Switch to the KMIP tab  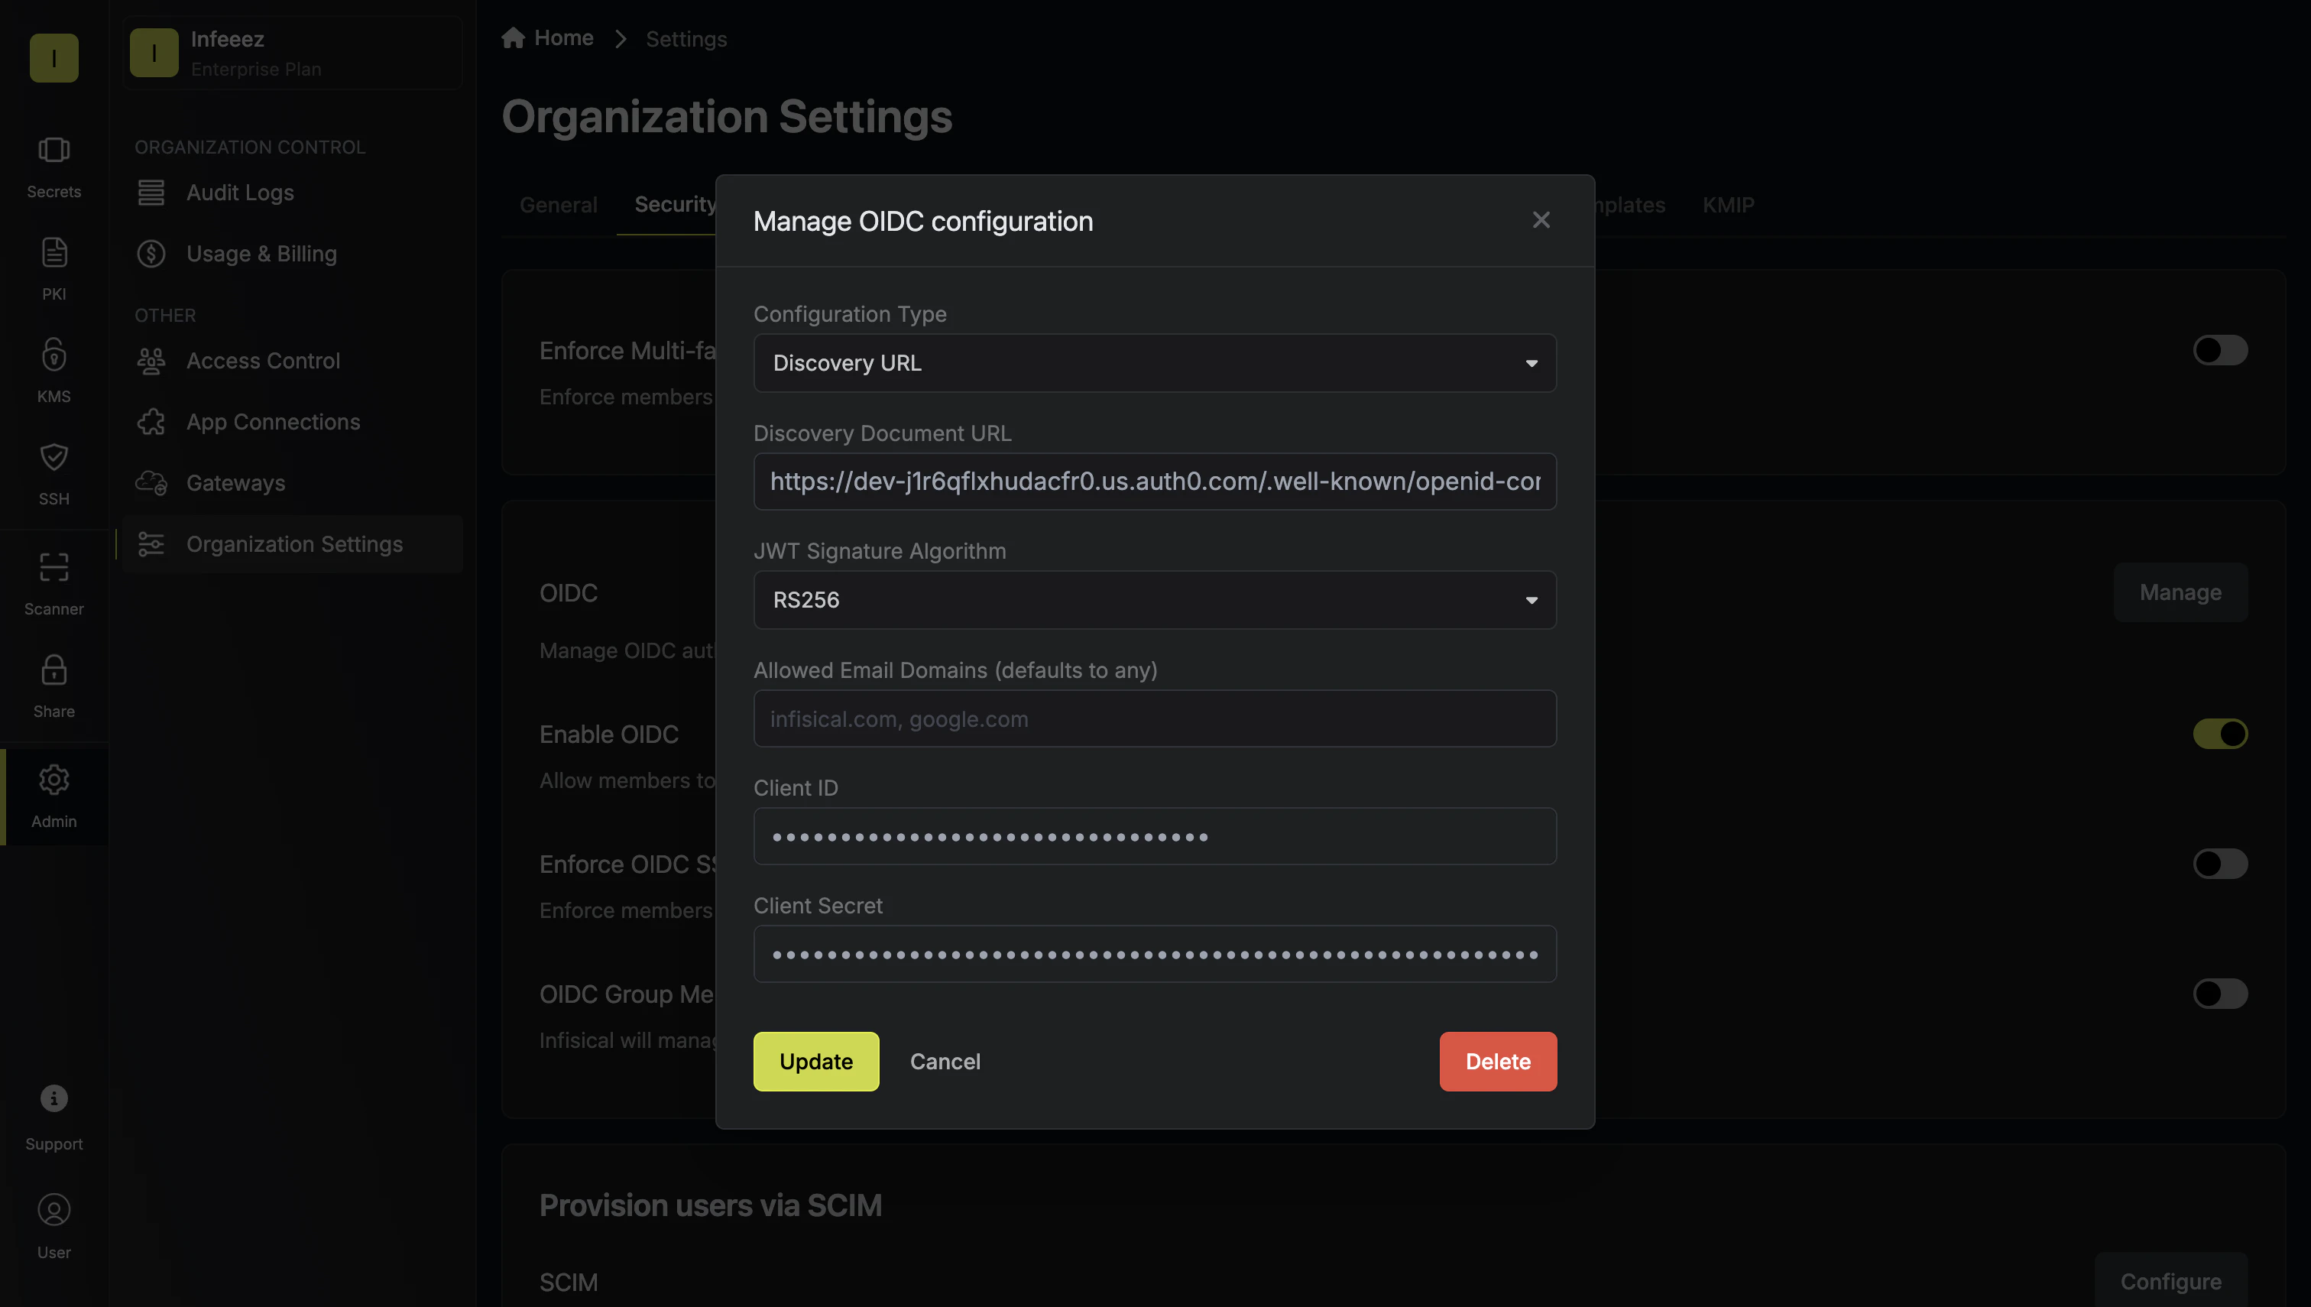(x=1729, y=205)
